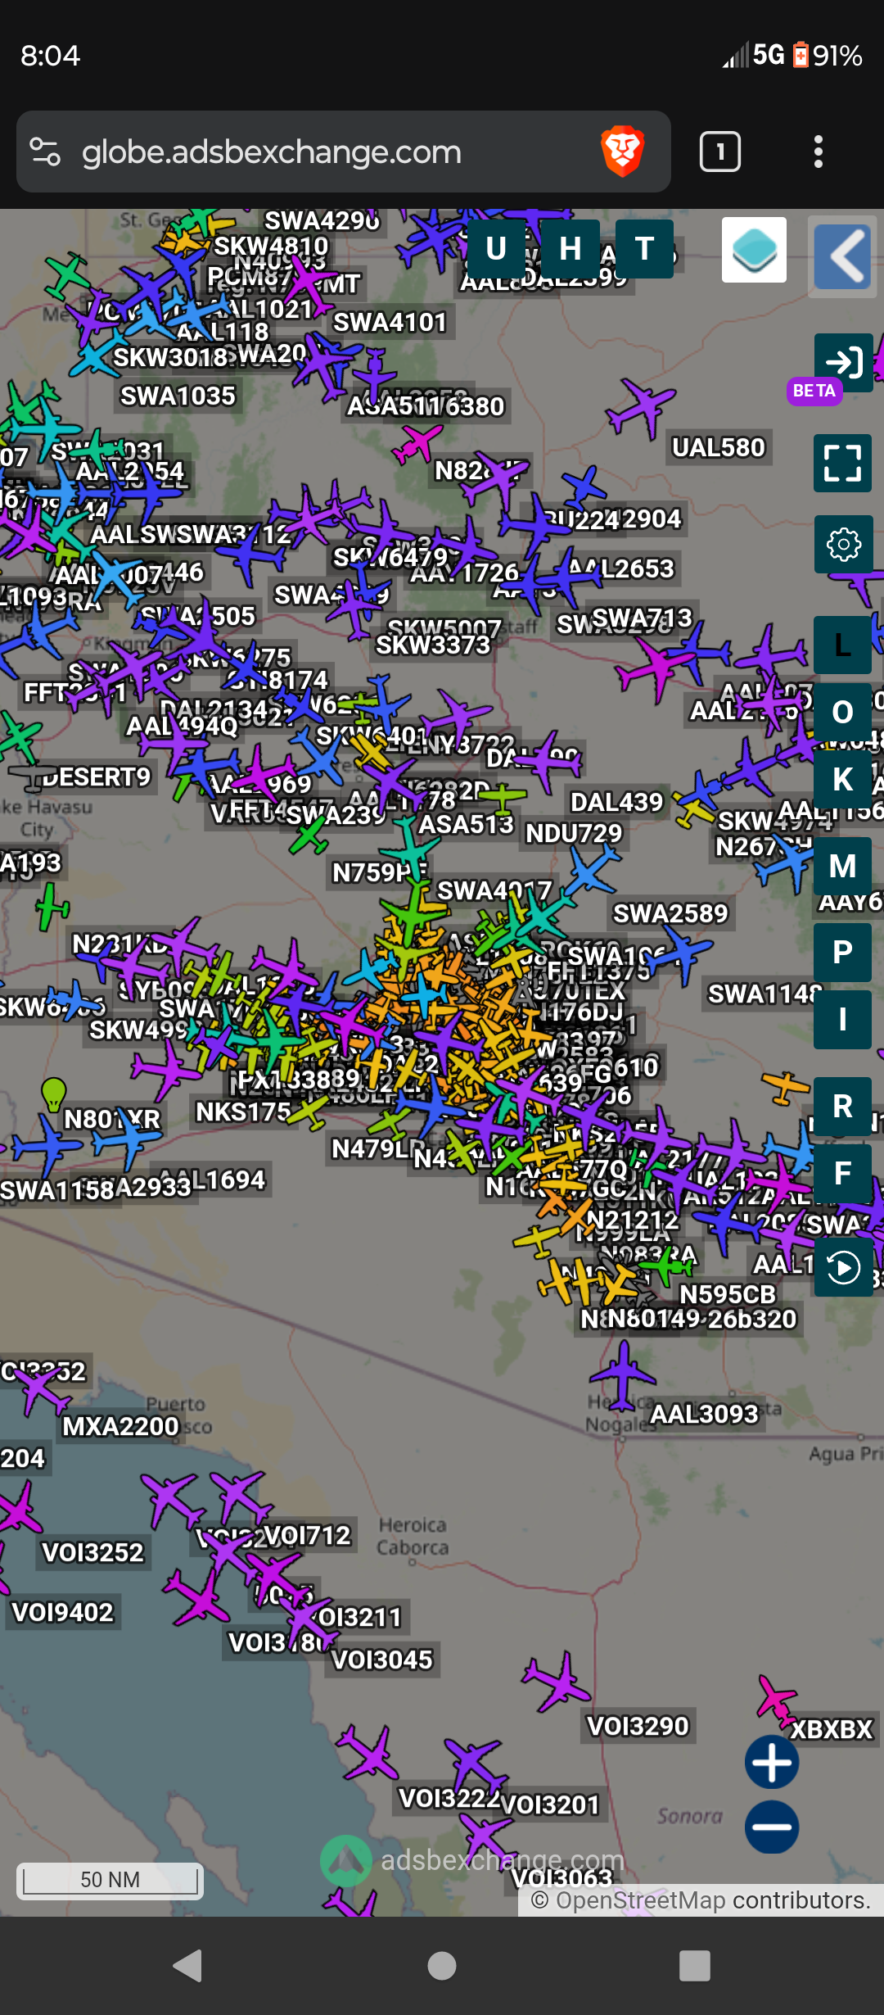
Task: Select aircraft label UAL580
Action: 719,447
